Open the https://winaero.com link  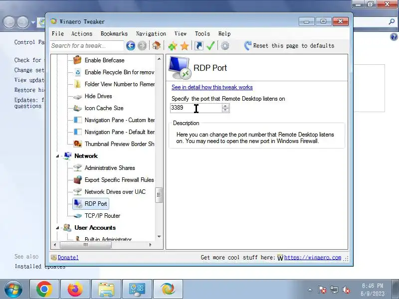[313, 257]
